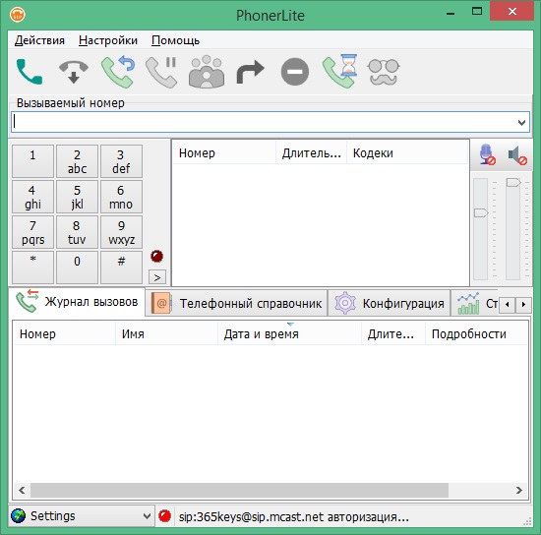Click the hold call icon
The width and height of the screenshot is (541, 535).
(161, 72)
